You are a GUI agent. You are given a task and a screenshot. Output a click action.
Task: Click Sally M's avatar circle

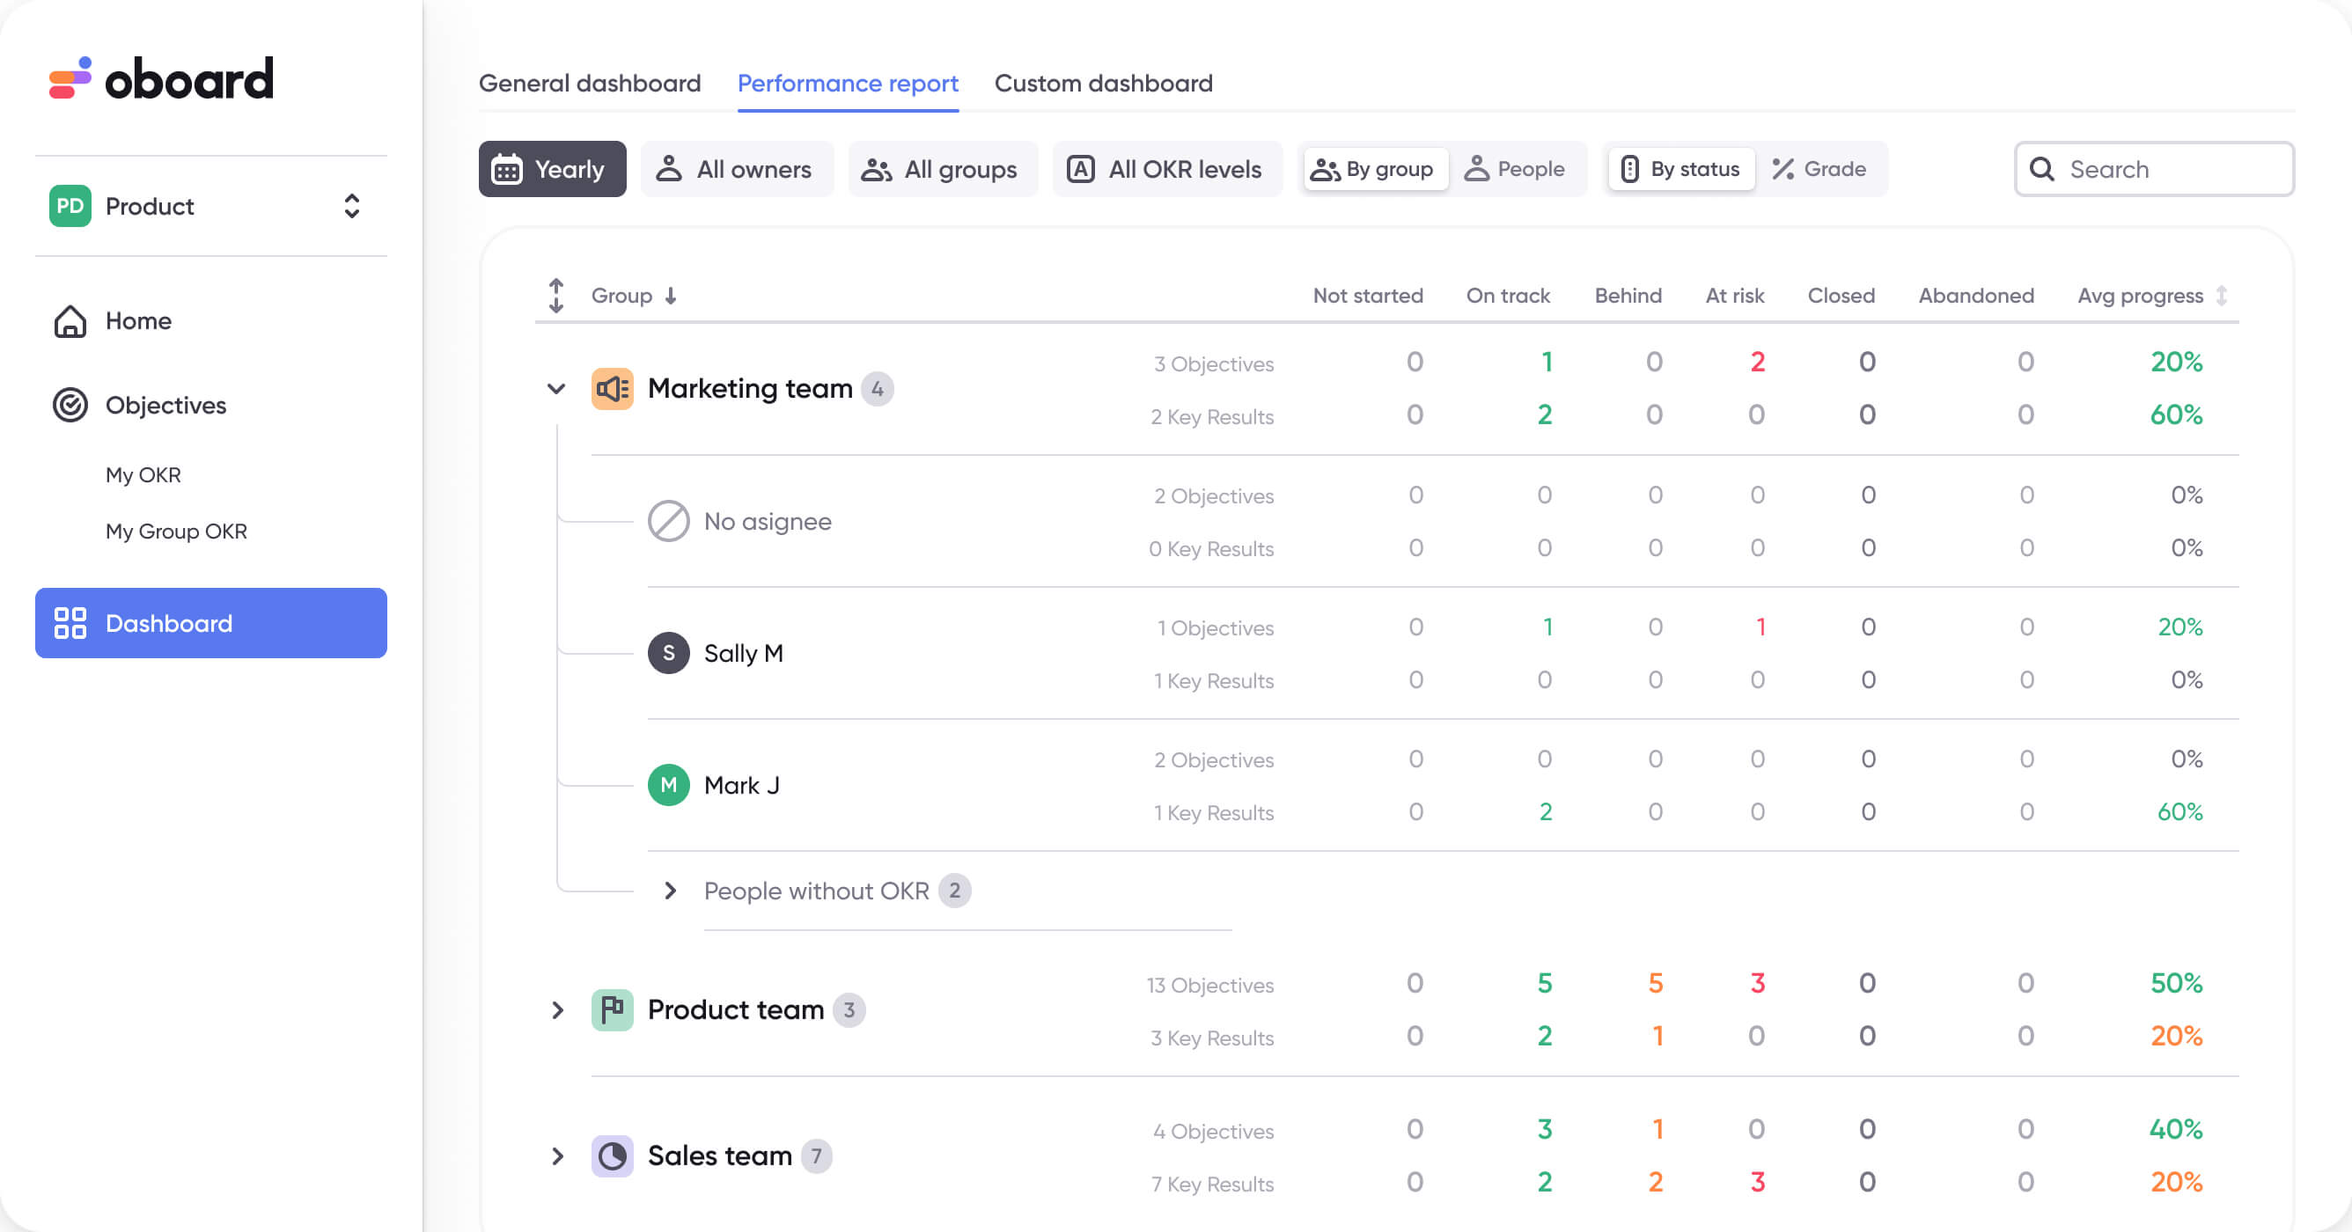click(x=669, y=652)
